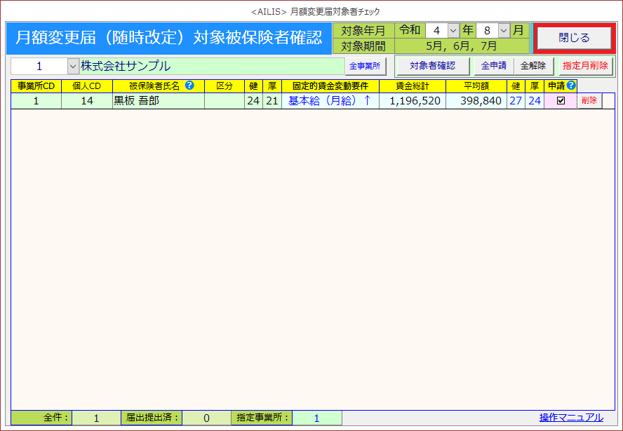Open the 事業所 number dropdown
Screen dimensions: 623x431
coord(73,67)
